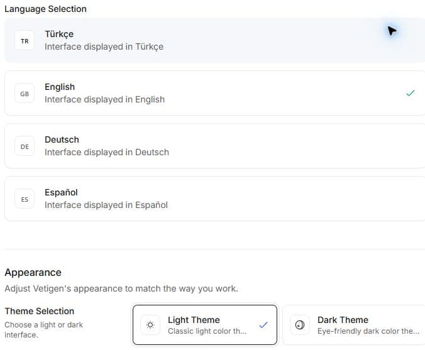Click 'Interface displayed in Español' description
This screenshot has height=350, width=425.
(106, 205)
